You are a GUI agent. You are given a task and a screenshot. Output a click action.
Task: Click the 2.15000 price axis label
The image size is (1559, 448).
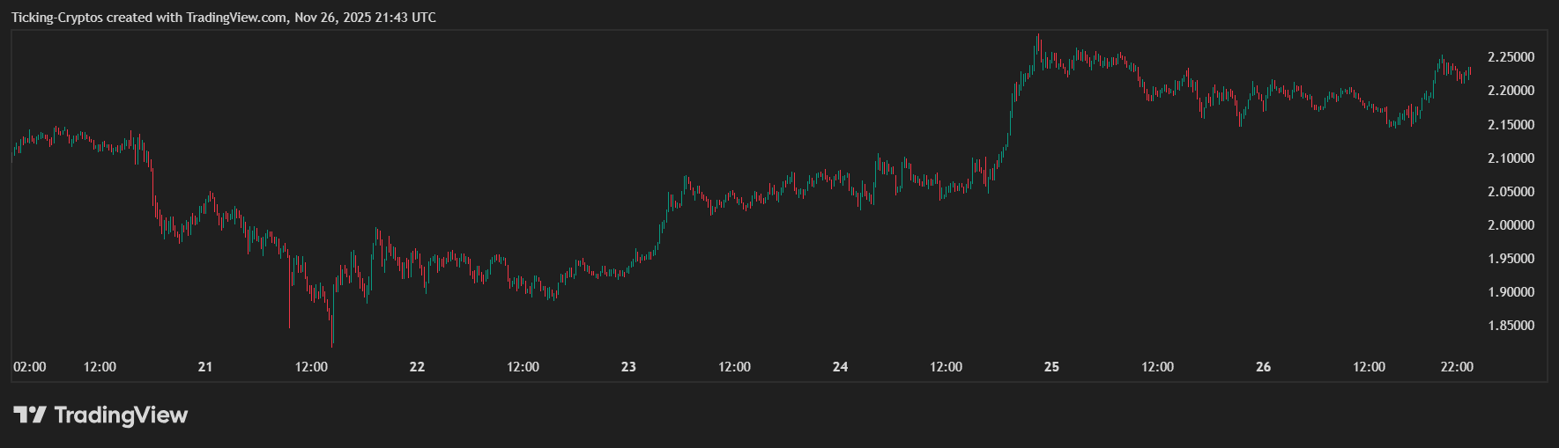[x=1511, y=125]
